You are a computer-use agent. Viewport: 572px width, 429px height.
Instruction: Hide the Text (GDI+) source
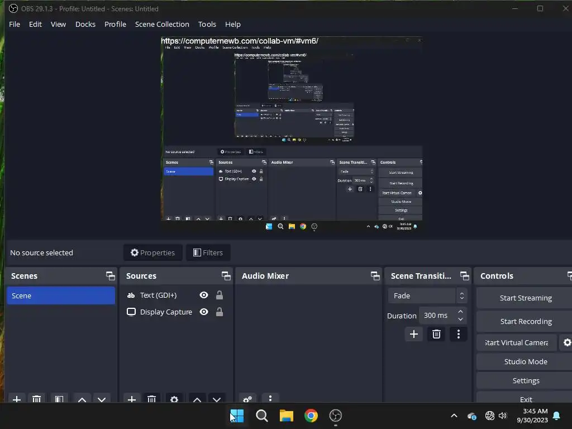[x=204, y=295]
